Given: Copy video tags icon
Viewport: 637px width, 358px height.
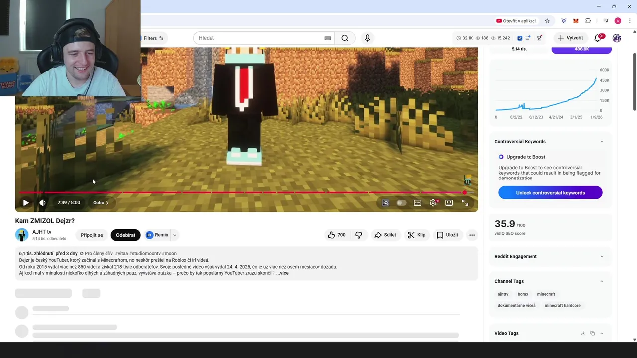Looking at the screenshot, I should pos(592,333).
